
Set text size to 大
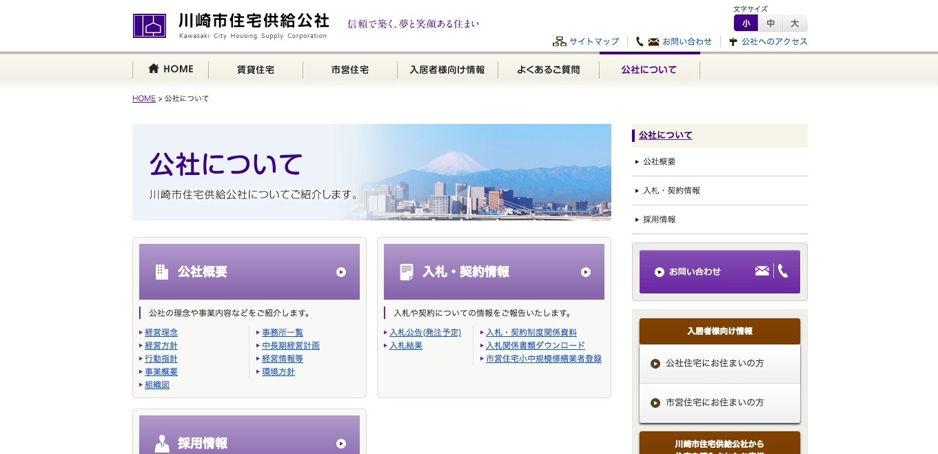click(795, 23)
